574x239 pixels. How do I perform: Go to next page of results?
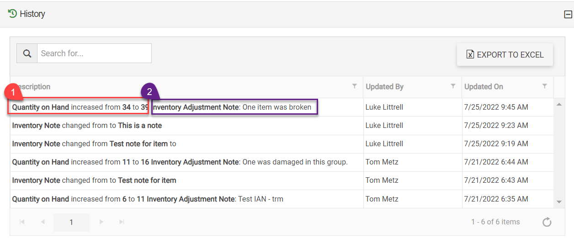[x=101, y=222]
